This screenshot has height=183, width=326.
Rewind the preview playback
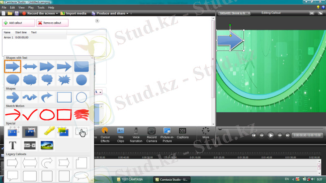262,135
